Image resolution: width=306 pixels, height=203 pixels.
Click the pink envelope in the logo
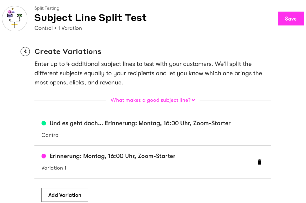(x=10, y=15)
